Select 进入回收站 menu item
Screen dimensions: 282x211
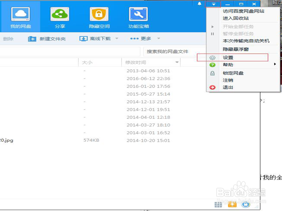(x=236, y=18)
